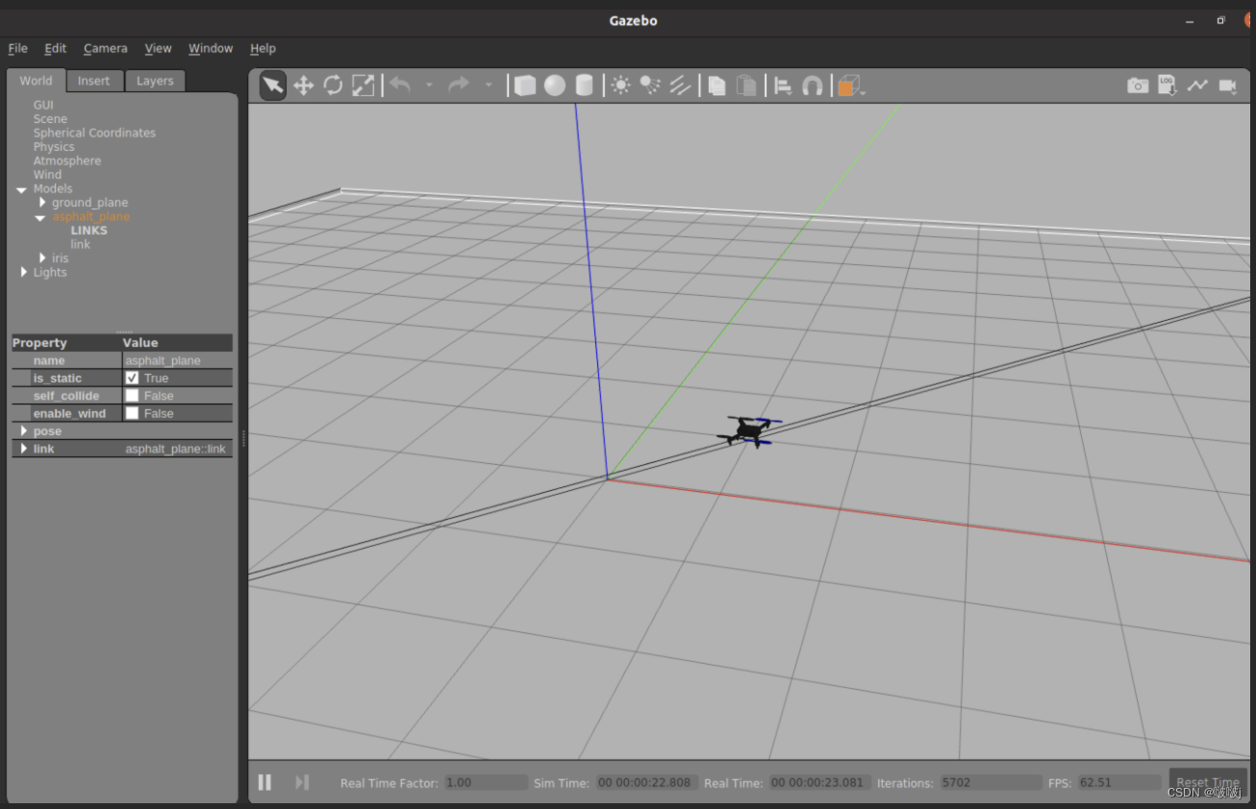Click the Value column header
1256x809 pixels.
pos(177,342)
